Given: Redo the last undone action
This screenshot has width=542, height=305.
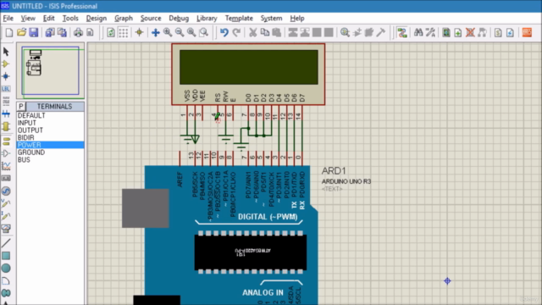Looking at the screenshot, I should click(x=236, y=32).
